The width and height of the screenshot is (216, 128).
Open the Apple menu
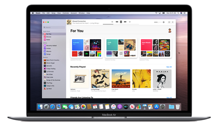tap(33, 13)
